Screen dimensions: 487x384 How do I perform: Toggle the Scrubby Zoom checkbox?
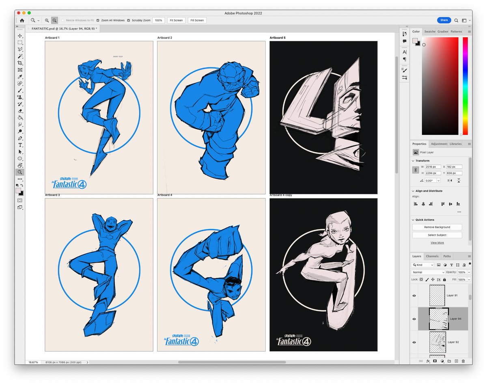coord(129,20)
